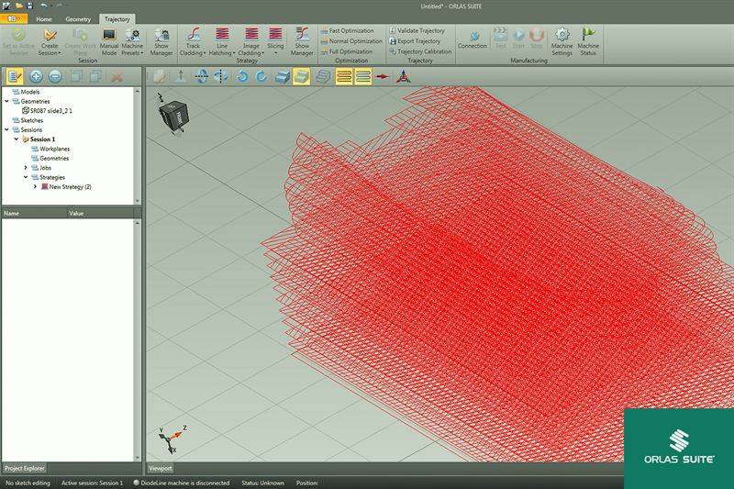
Task: Expand the New Strategy (2) tree node
Action: click(x=35, y=186)
